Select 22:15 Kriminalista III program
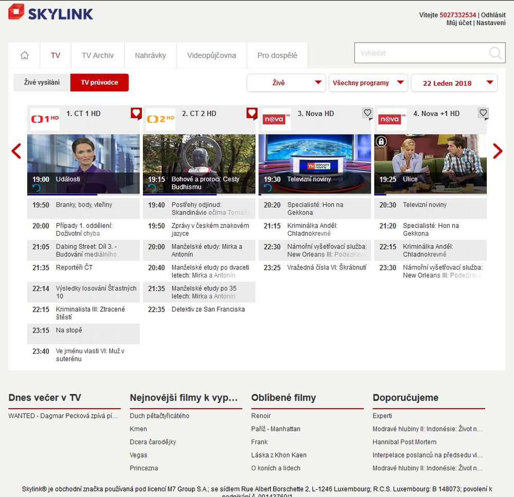The image size is (514, 497). point(84,313)
